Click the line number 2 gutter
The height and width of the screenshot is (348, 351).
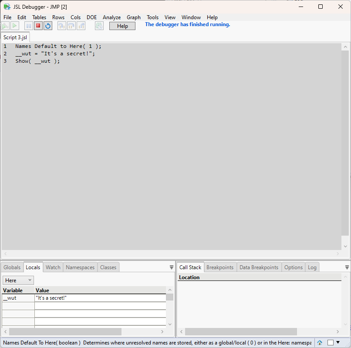(5, 54)
